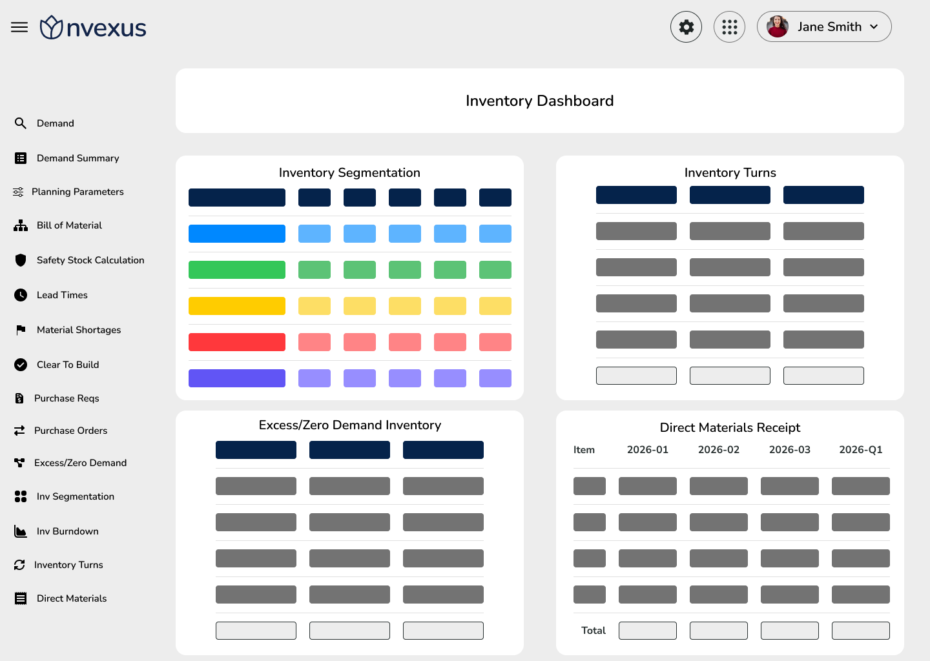Click the Inventory Turns card heading
Viewport: 930px width, 661px height.
pyautogui.click(x=730, y=172)
